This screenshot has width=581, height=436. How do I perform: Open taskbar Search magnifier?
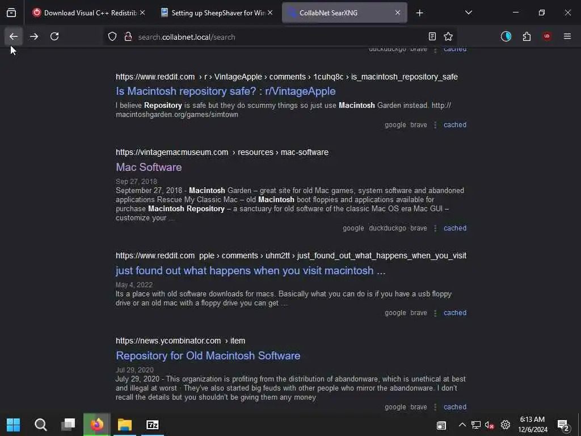coord(41,425)
